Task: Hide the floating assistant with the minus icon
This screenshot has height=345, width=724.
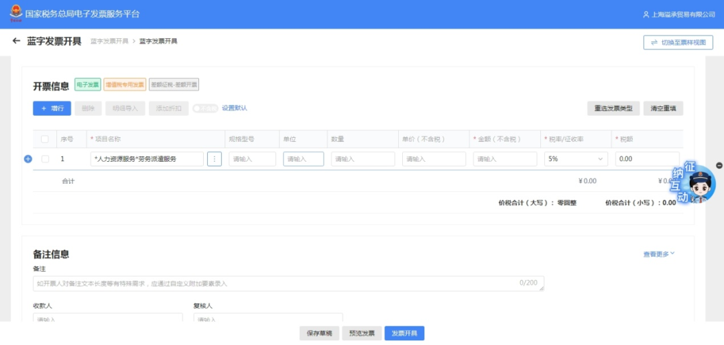Action: click(x=719, y=165)
